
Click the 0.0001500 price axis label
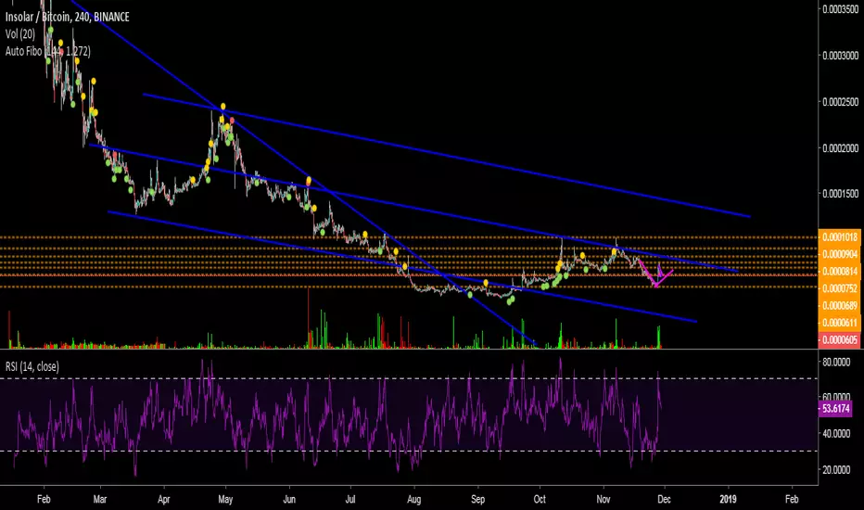[840, 194]
